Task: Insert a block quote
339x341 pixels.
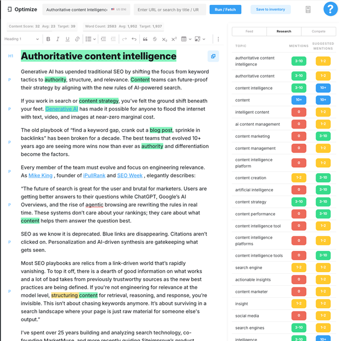Action: (x=145, y=39)
